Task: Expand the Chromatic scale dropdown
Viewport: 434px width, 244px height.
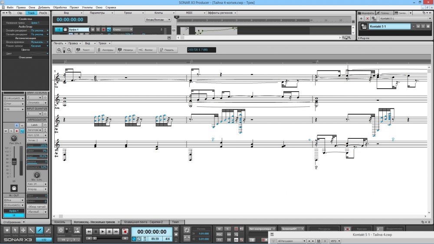Action: point(37,102)
